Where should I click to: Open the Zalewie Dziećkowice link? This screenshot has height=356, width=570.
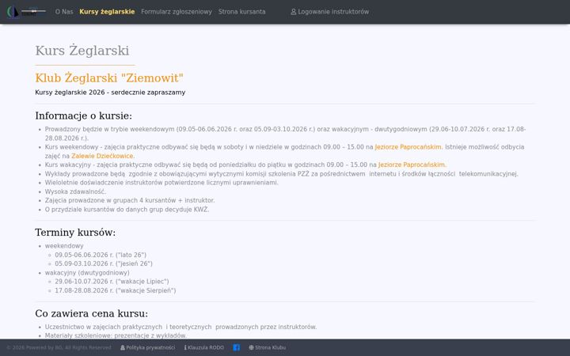click(102, 156)
